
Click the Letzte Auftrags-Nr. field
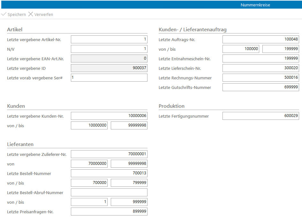pyautogui.click(x=260, y=40)
